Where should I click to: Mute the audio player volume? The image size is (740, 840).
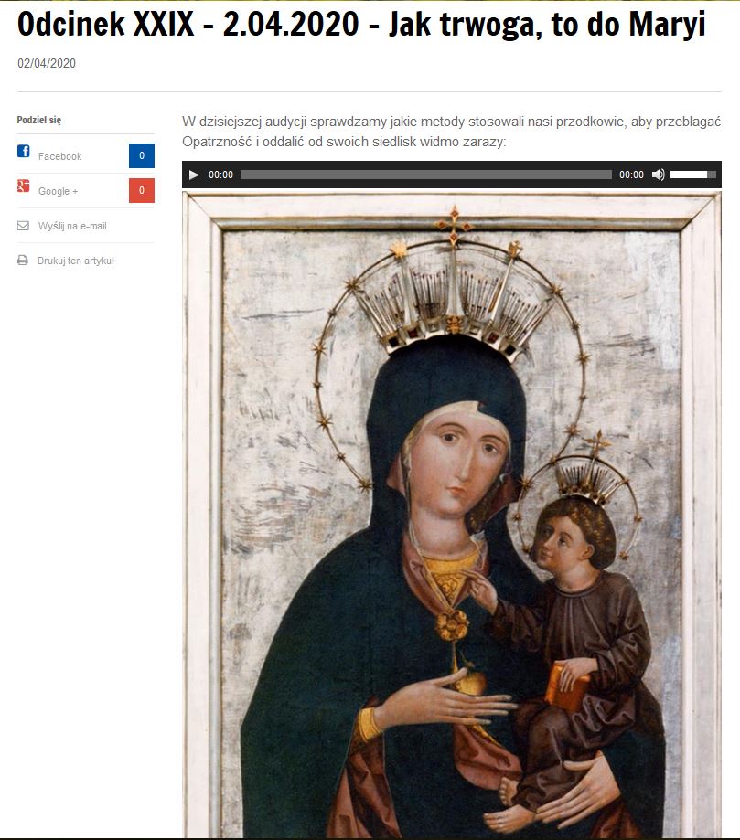(x=658, y=175)
